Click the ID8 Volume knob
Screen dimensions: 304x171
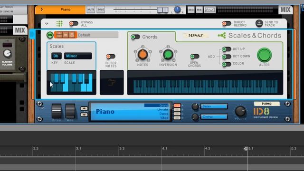(240, 111)
